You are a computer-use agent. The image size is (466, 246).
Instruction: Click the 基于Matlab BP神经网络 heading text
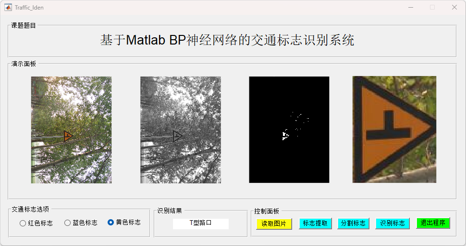tap(227, 40)
